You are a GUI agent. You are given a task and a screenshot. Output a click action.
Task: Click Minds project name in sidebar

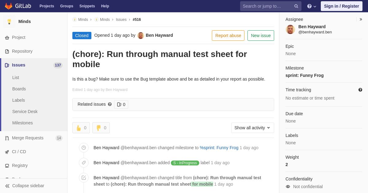tap(25, 21)
